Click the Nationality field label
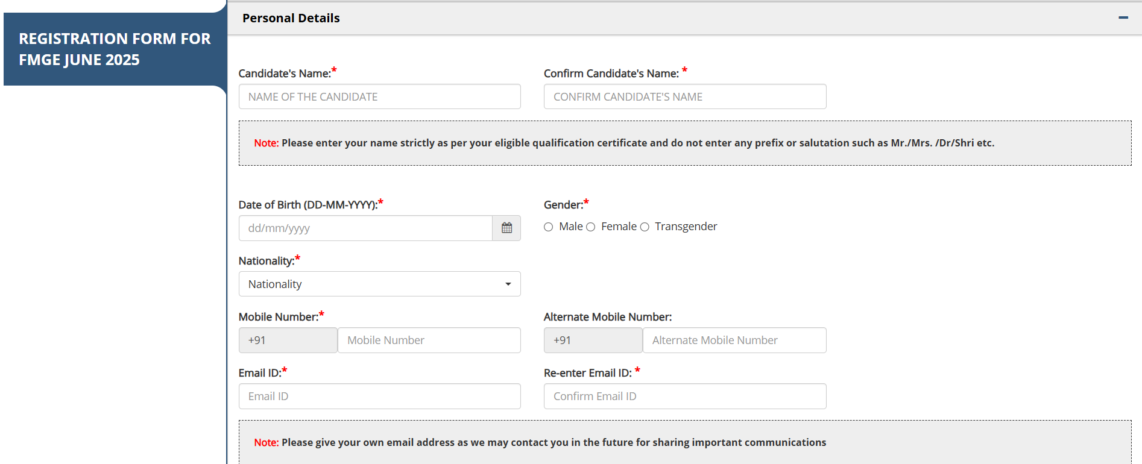 [267, 261]
